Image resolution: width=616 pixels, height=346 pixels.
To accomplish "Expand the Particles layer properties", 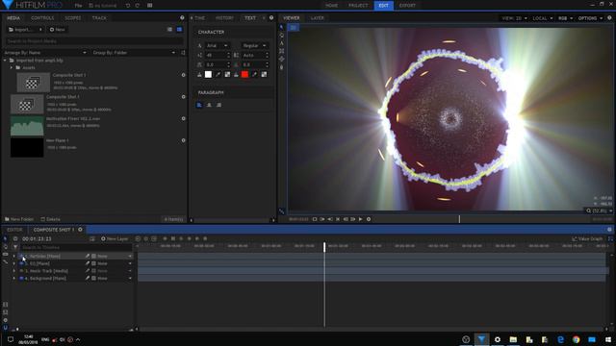I will [14, 257].
